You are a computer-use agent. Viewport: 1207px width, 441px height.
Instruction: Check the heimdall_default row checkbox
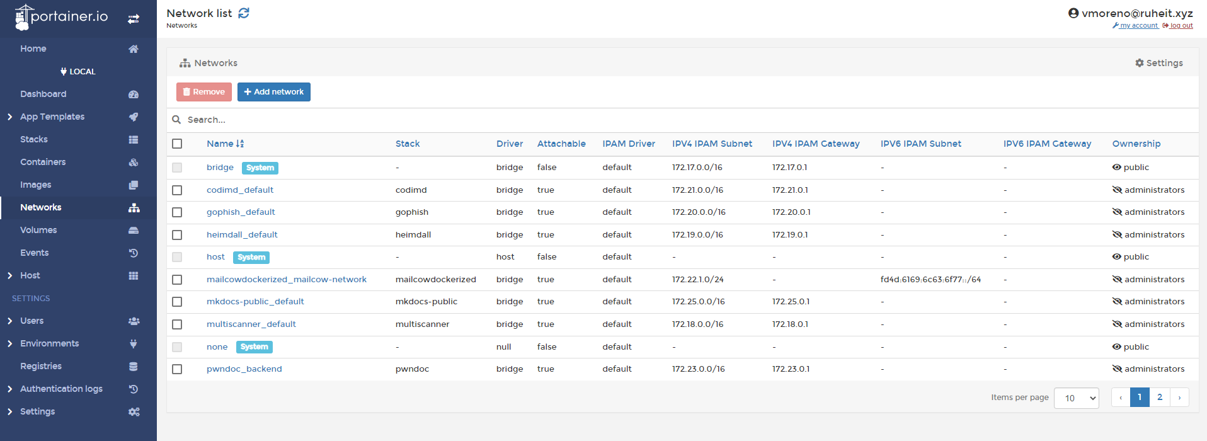[177, 235]
